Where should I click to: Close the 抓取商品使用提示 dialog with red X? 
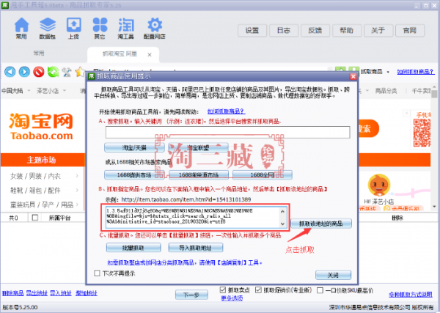(353, 76)
